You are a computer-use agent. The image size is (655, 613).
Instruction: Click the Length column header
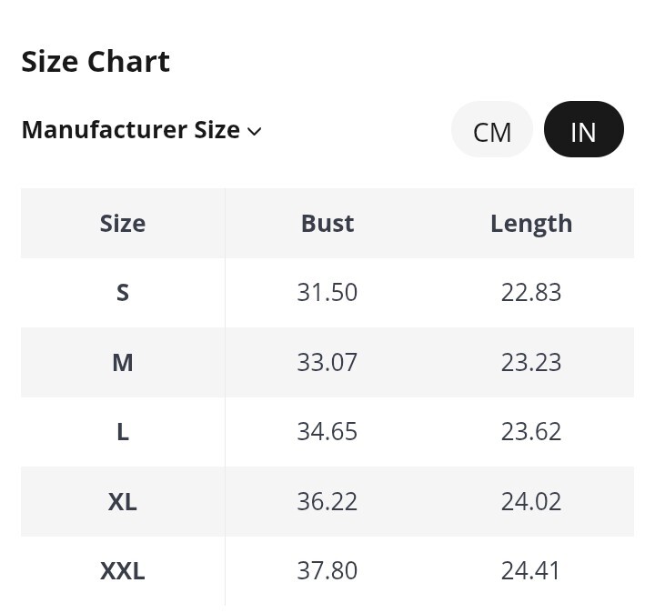tap(531, 224)
